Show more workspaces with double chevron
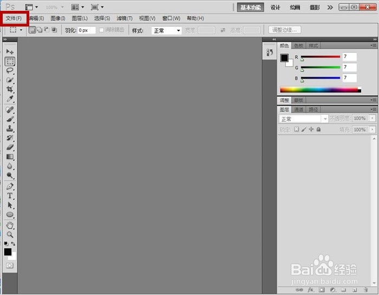The height and width of the screenshot is (295, 379). click(330, 8)
